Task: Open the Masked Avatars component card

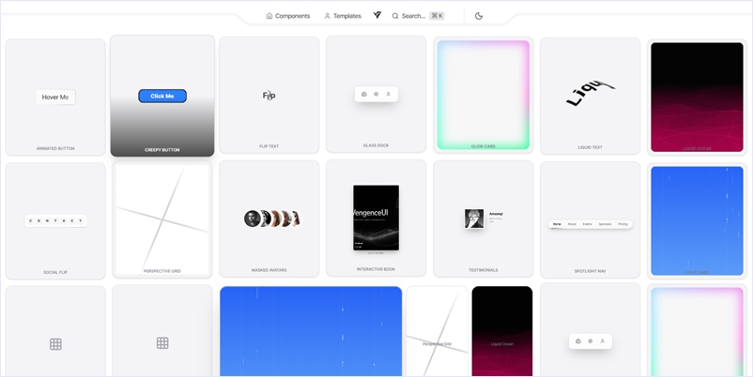Action: (x=269, y=219)
